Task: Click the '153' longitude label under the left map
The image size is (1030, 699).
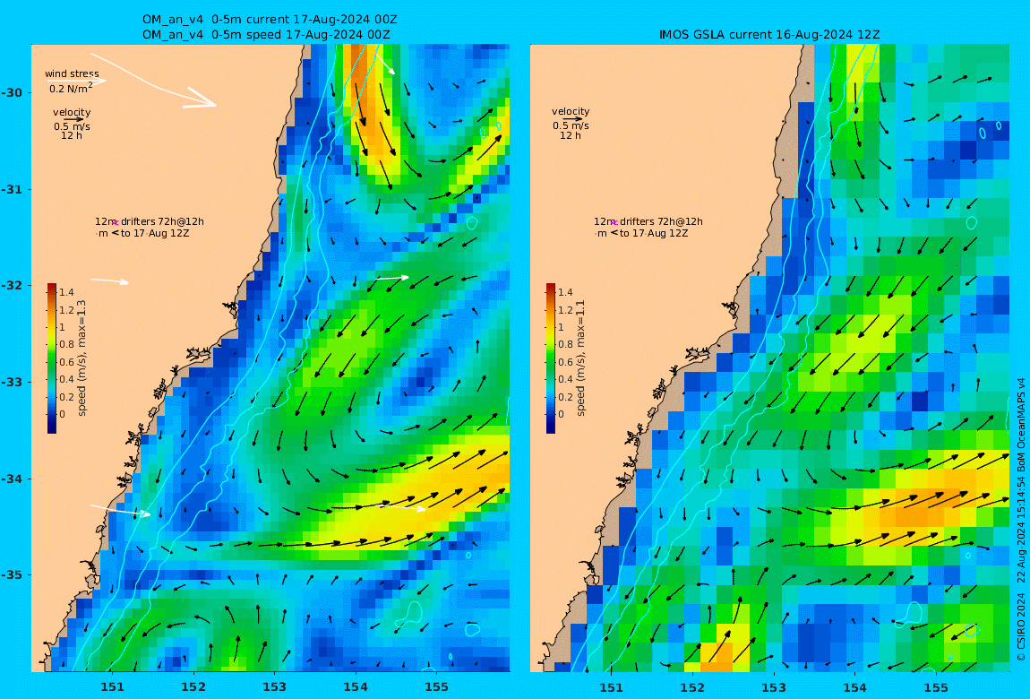Action: pyautogui.click(x=274, y=687)
